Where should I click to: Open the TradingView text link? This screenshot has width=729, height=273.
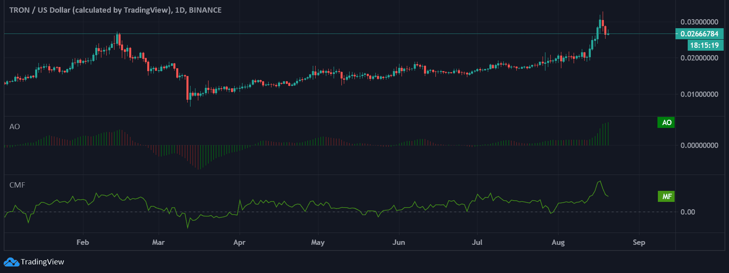coord(43,262)
